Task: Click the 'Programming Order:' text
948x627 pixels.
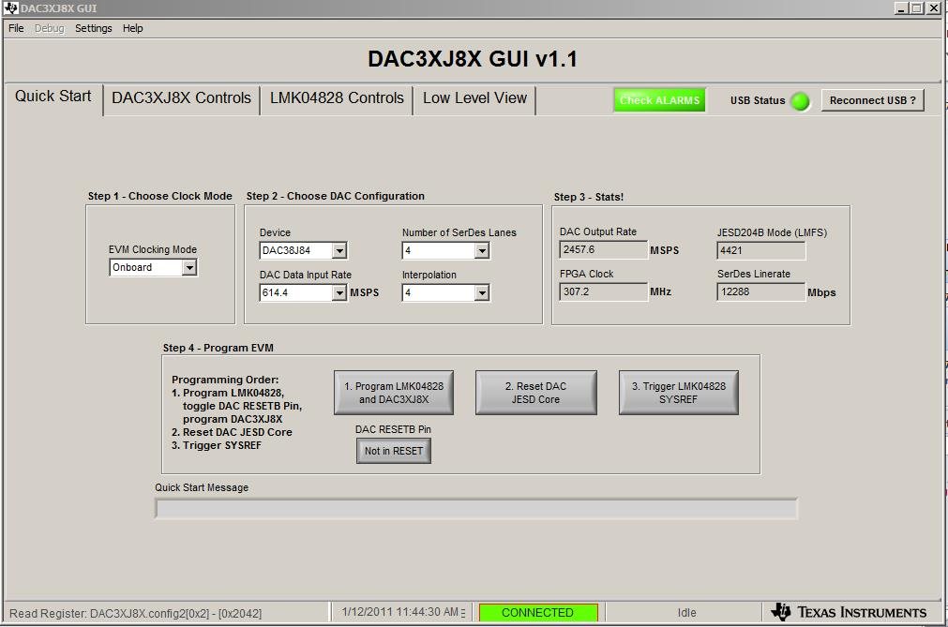Action: pos(225,380)
